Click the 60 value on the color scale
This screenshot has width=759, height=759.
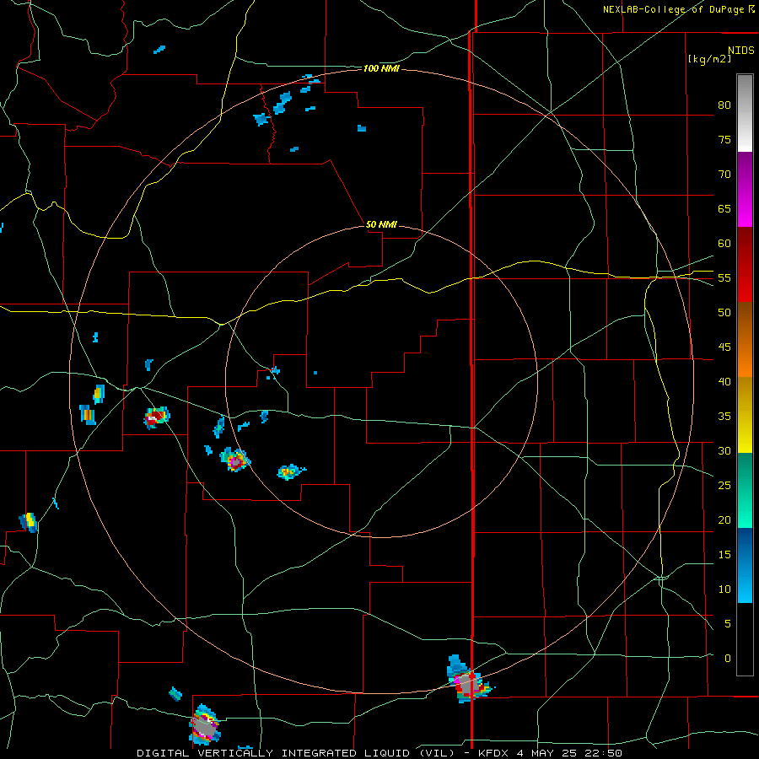coord(724,244)
